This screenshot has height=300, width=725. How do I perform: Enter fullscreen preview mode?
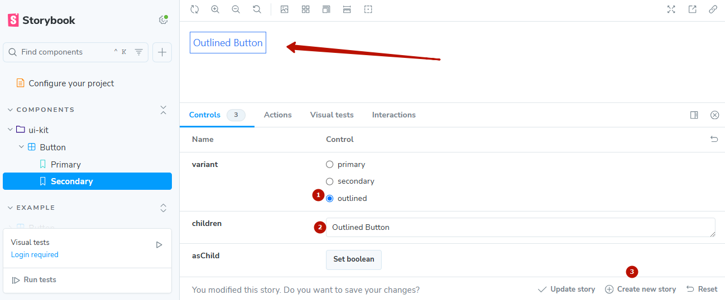[671, 9]
